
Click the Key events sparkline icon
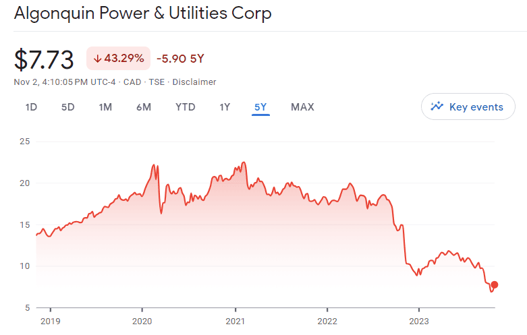click(437, 106)
